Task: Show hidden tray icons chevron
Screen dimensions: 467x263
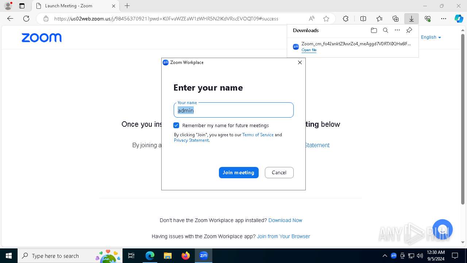Action: pos(385,256)
